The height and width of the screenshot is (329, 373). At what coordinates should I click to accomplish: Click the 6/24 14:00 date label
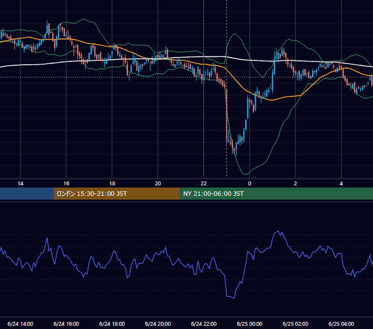click(20, 324)
